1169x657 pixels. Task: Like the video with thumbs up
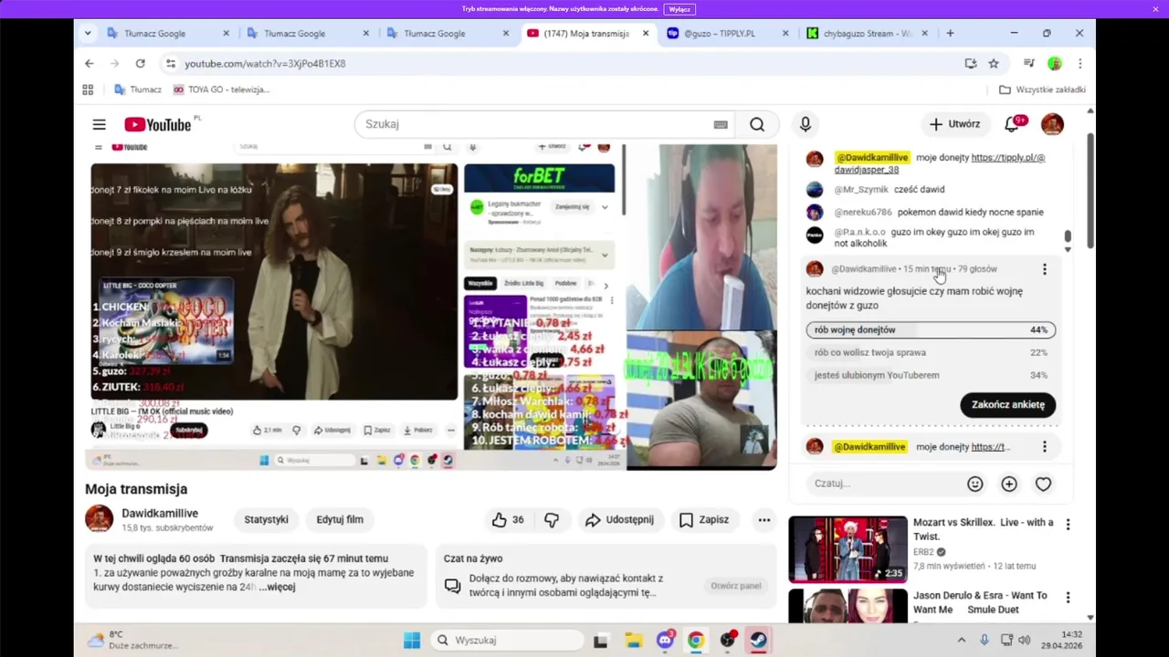(x=508, y=519)
